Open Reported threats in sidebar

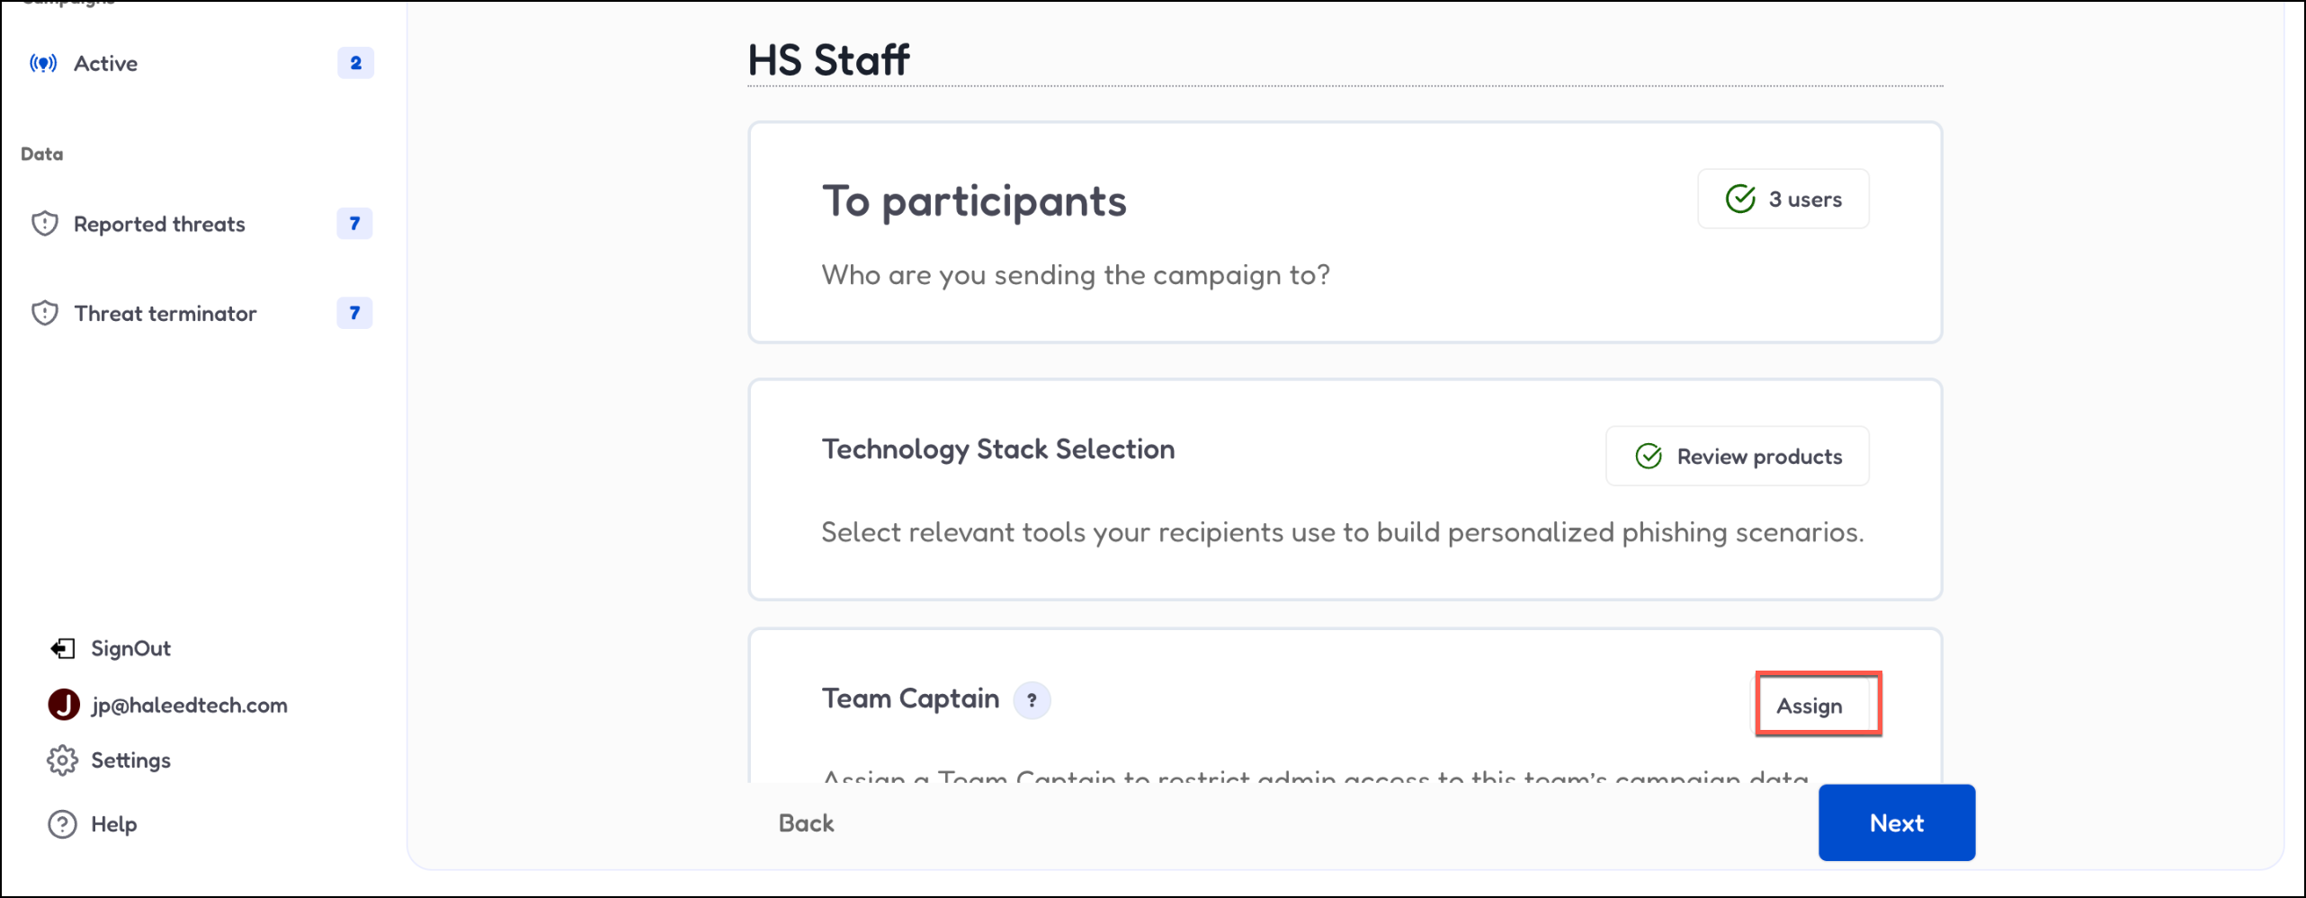159,224
